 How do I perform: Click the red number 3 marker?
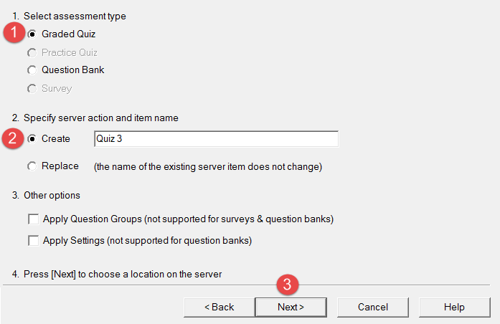tap(288, 284)
